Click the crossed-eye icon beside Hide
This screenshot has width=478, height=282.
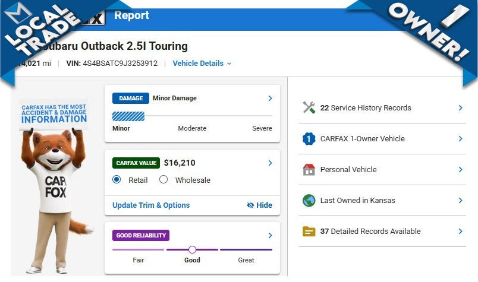[x=250, y=205]
